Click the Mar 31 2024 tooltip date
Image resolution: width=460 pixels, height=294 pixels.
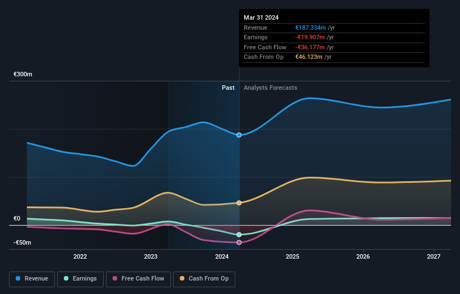(x=261, y=17)
